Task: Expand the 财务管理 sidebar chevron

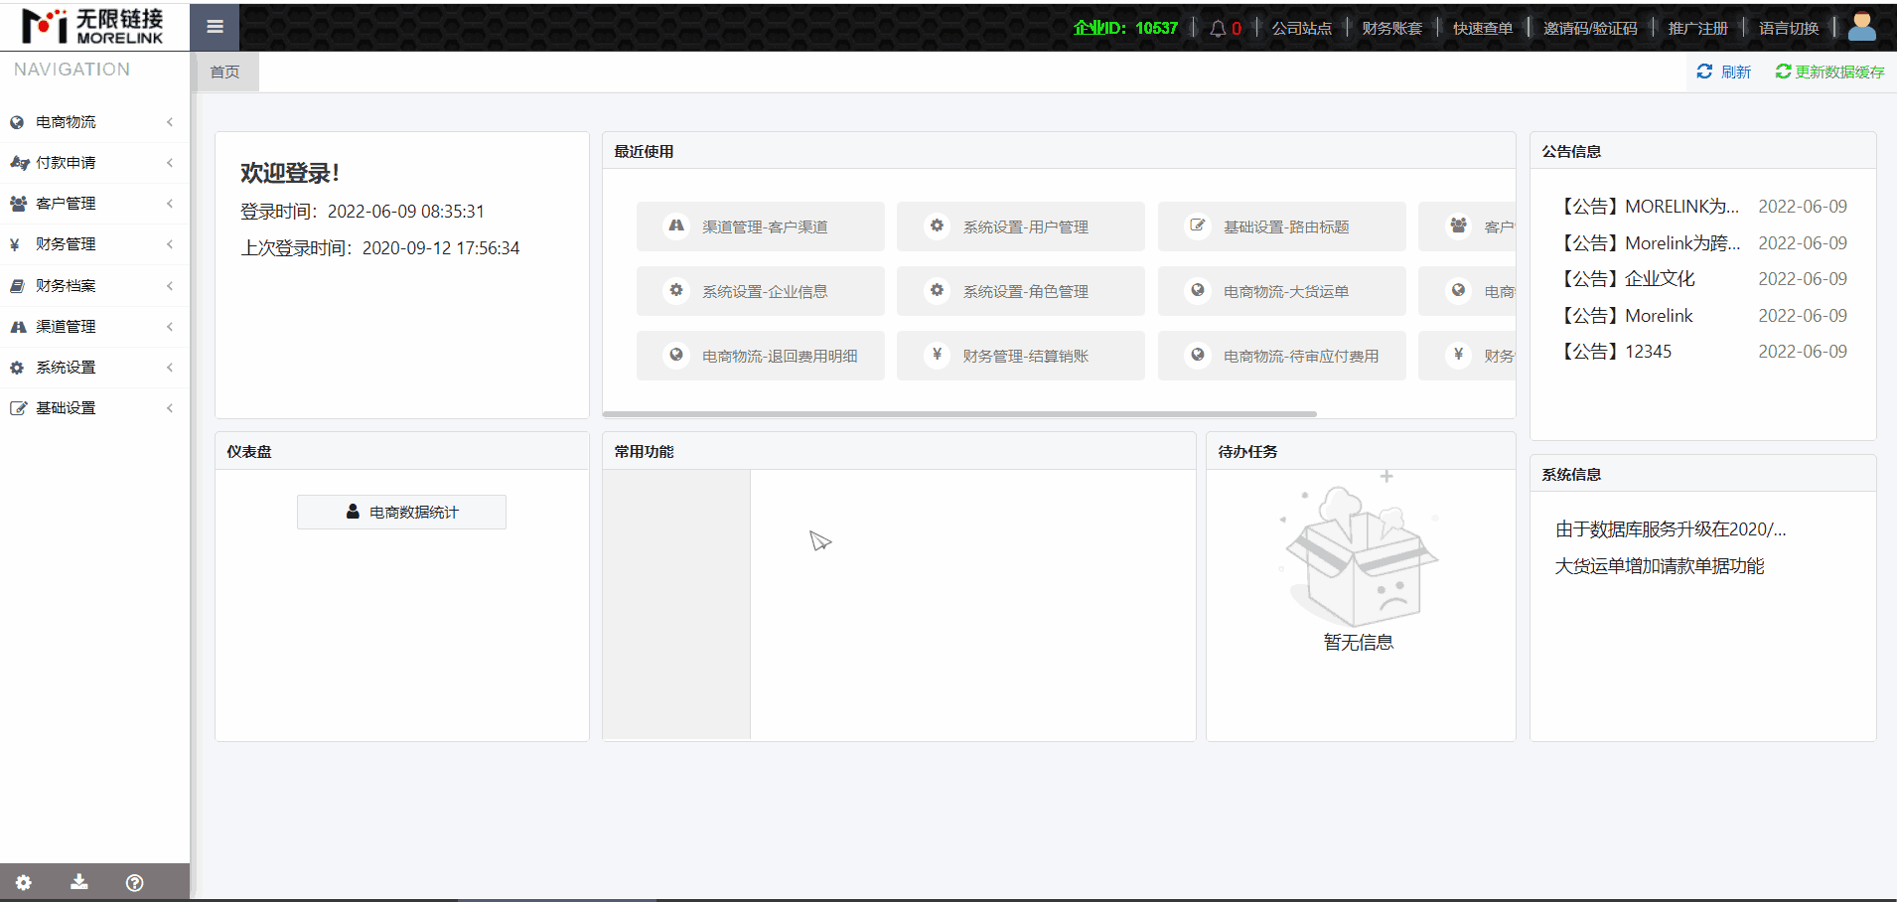Action: [x=170, y=244]
